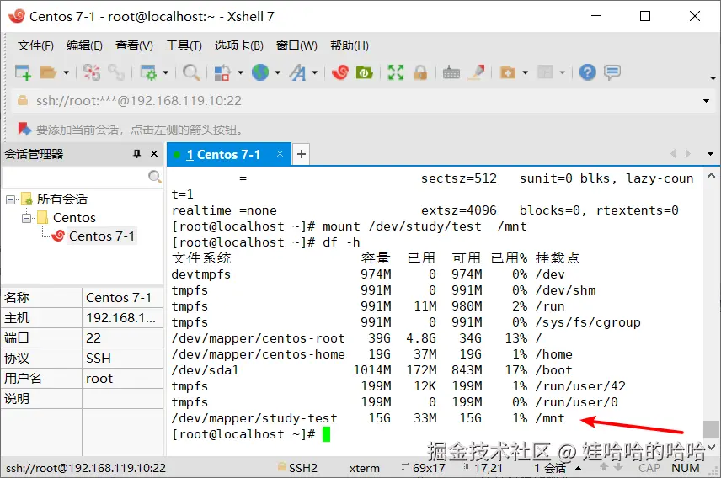The height and width of the screenshot is (478, 721).
Task: Click the terminal scrollbar up arrow
Action: tap(711, 176)
